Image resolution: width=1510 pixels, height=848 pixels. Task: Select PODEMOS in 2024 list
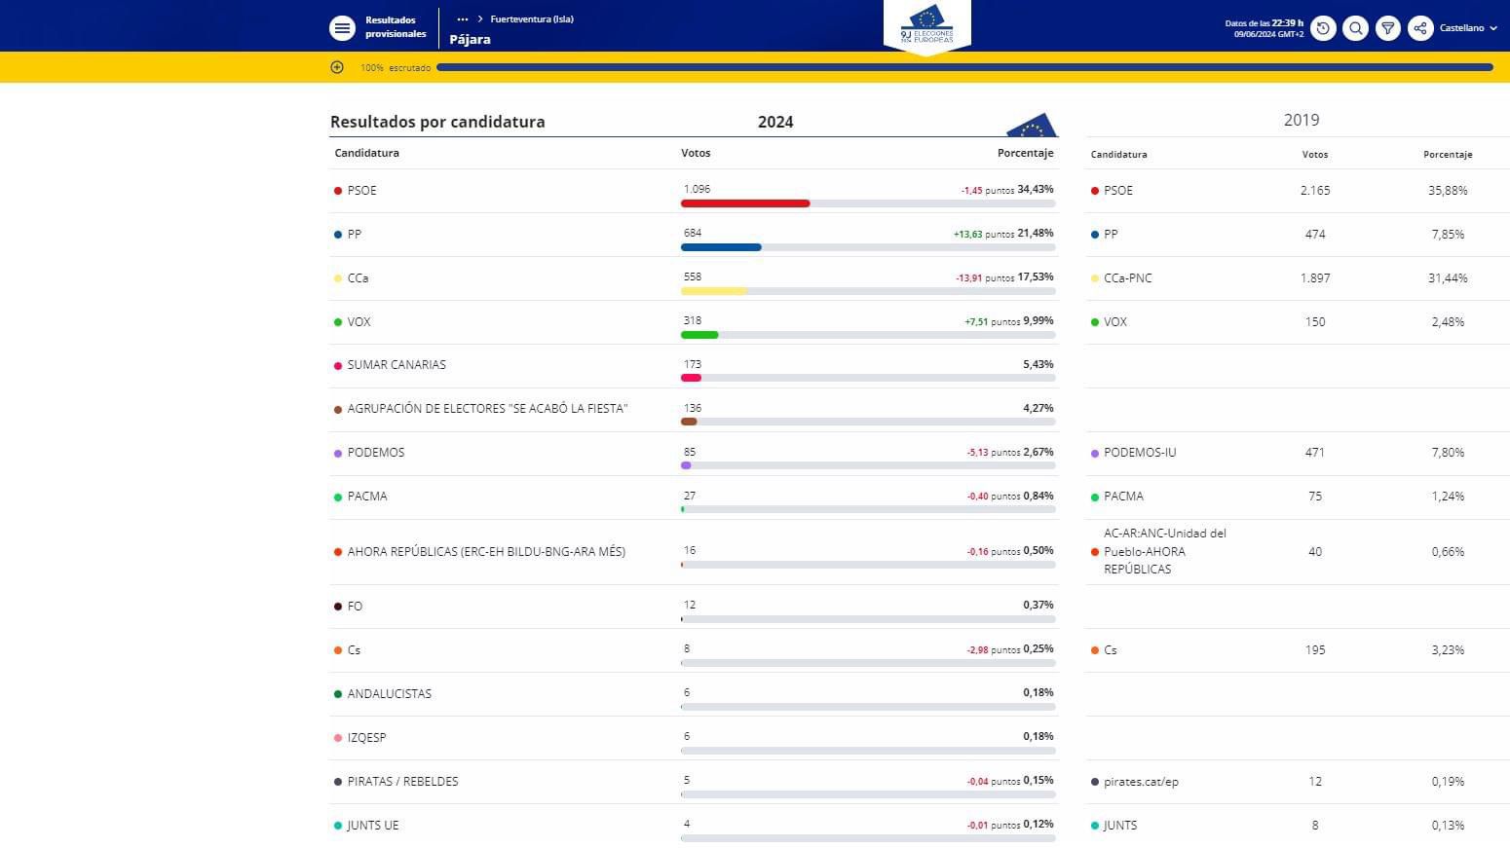click(x=376, y=453)
